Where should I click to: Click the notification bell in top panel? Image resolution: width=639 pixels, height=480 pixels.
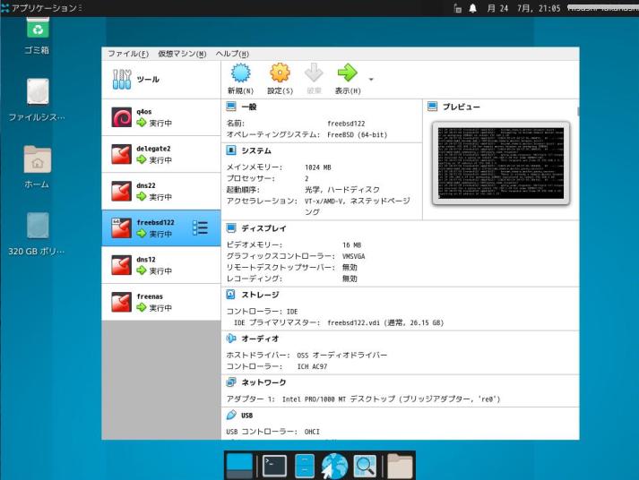point(472,8)
